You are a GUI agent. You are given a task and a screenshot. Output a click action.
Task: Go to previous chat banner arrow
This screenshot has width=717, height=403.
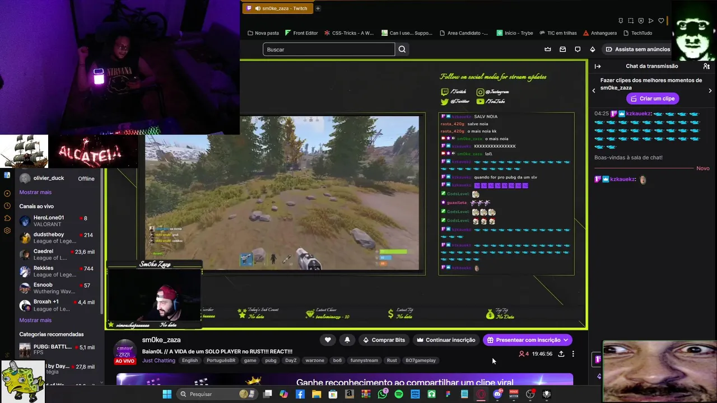coord(594,91)
